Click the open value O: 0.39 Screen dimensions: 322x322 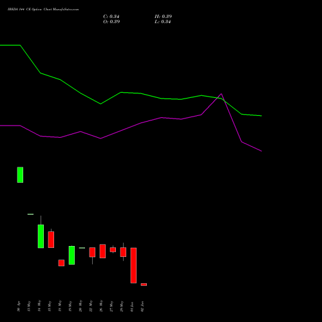[111, 22]
